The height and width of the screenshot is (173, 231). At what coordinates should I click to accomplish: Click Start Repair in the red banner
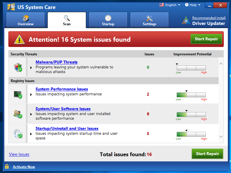[x=206, y=39]
